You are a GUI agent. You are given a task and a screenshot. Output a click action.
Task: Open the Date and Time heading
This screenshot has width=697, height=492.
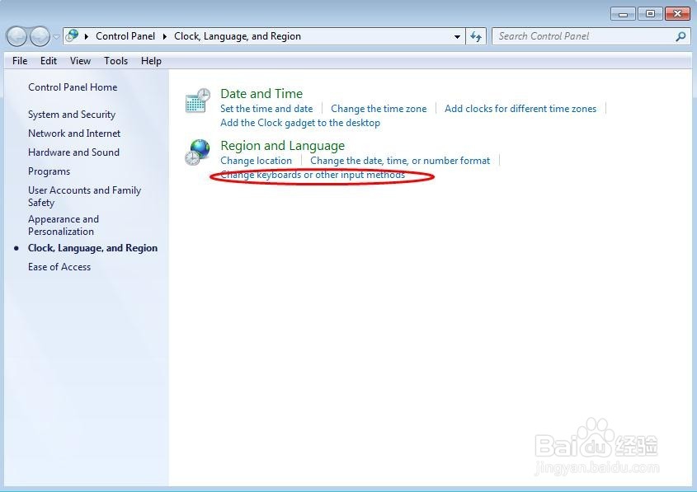pos(261,94)
